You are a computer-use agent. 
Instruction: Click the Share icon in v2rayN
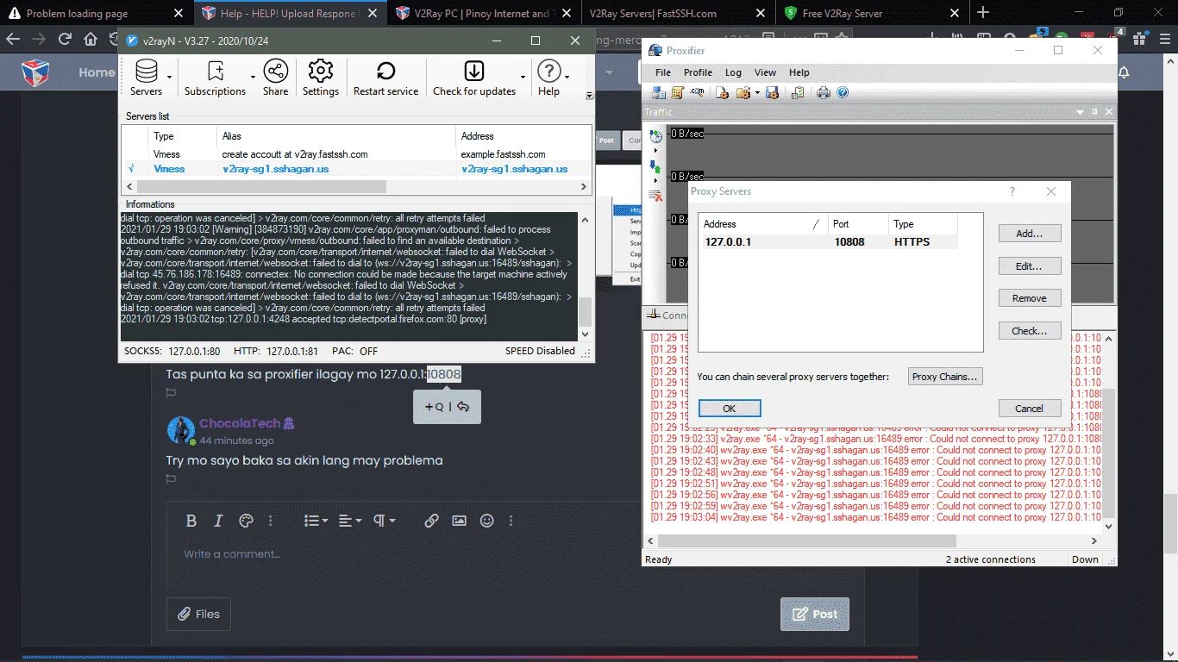tap(276, 78)
